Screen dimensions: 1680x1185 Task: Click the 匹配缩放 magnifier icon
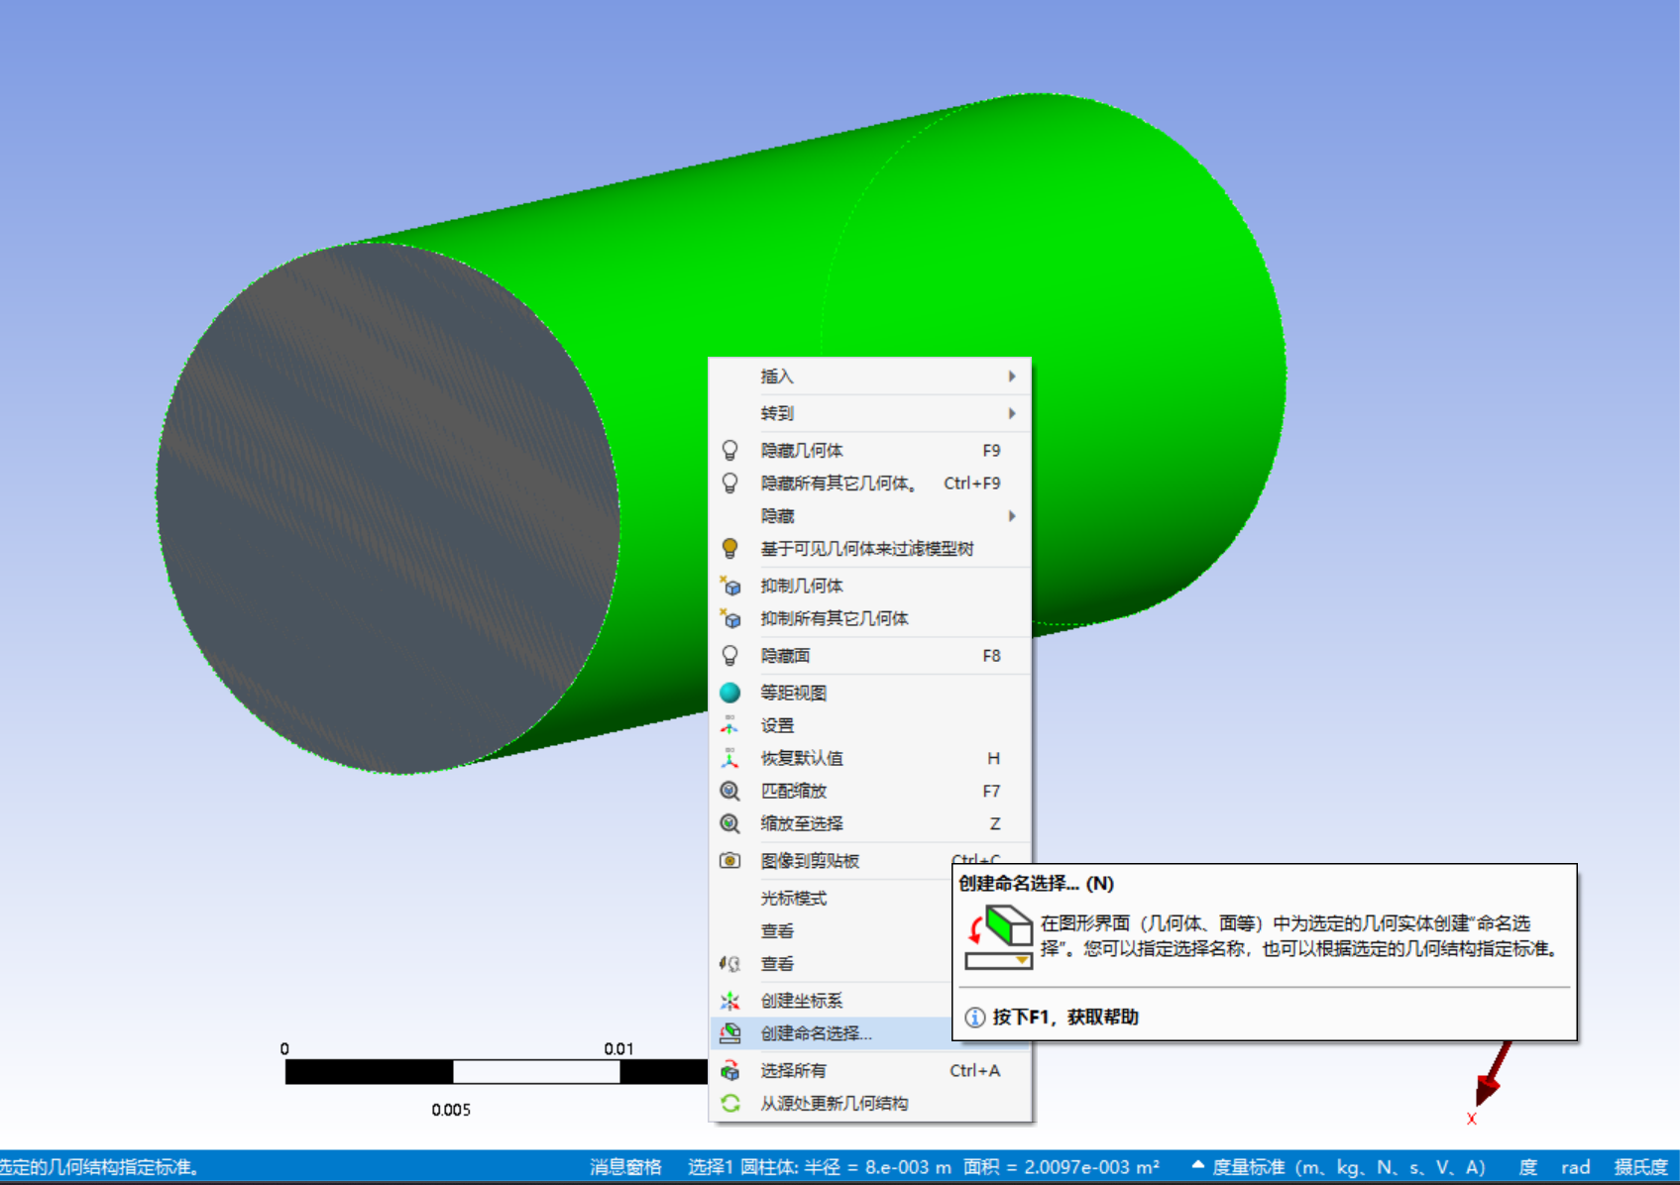(729, 791)
